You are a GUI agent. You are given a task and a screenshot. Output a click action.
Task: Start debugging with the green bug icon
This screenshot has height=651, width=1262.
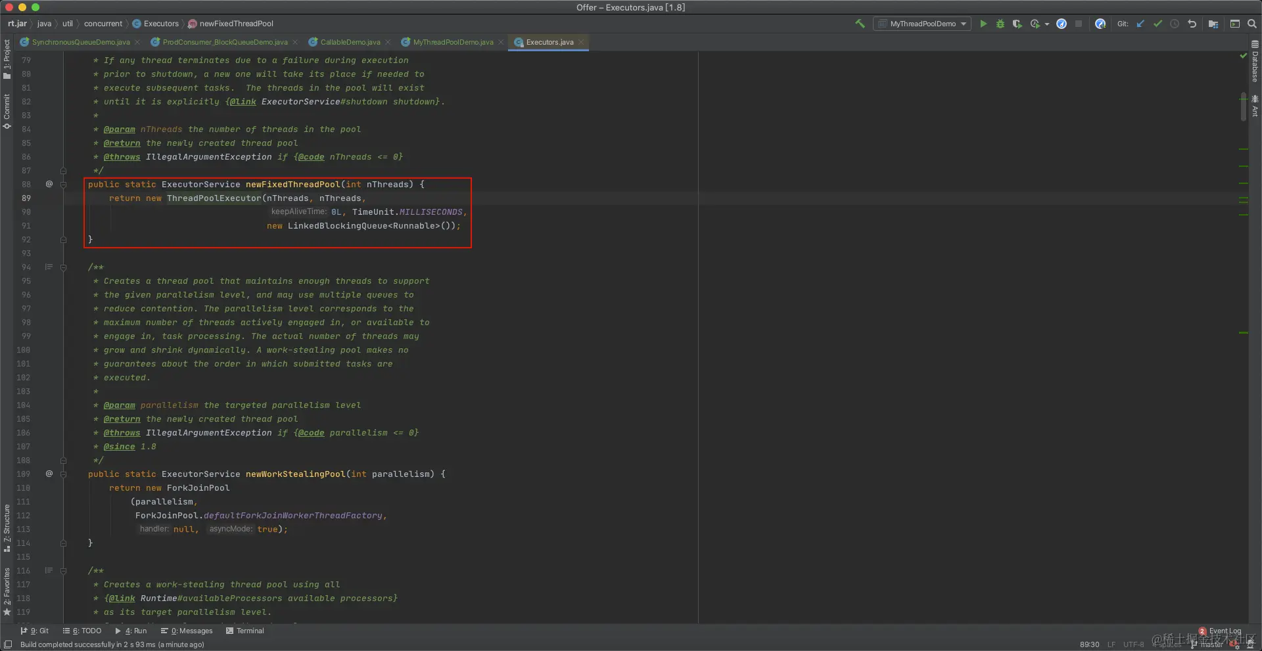tap(1000, 24)
